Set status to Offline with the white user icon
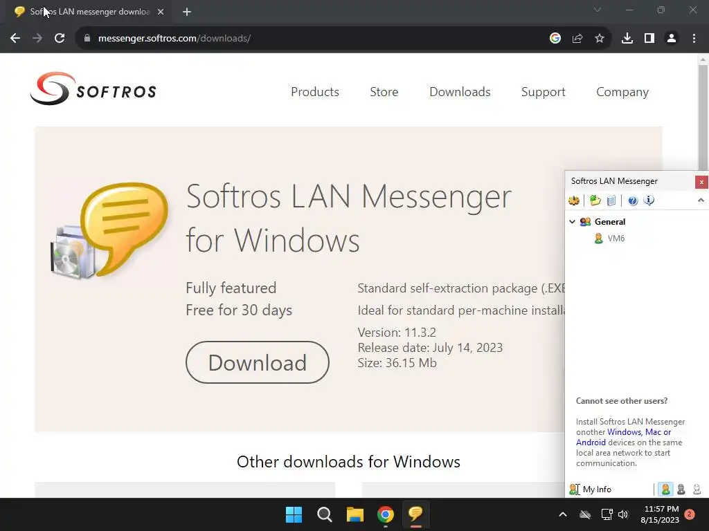Image resolution: width=709 pixels, height=531 pixels. pos(697,489)
